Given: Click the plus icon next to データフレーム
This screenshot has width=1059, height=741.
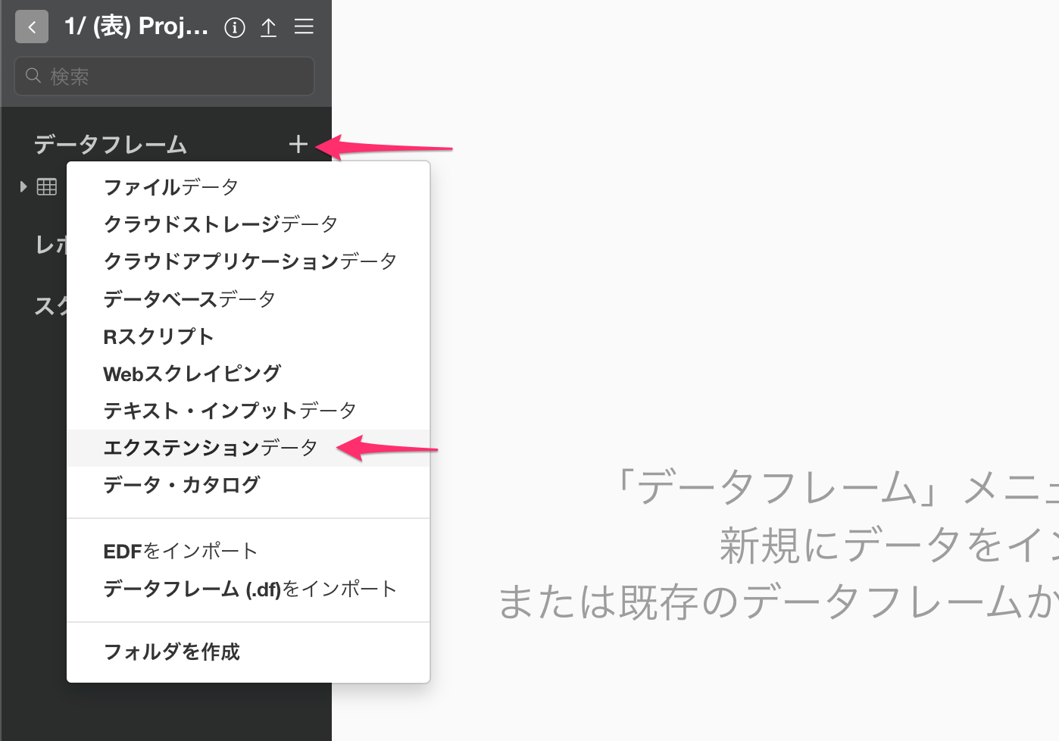Looking at the screenshot, I should (298, 144).
